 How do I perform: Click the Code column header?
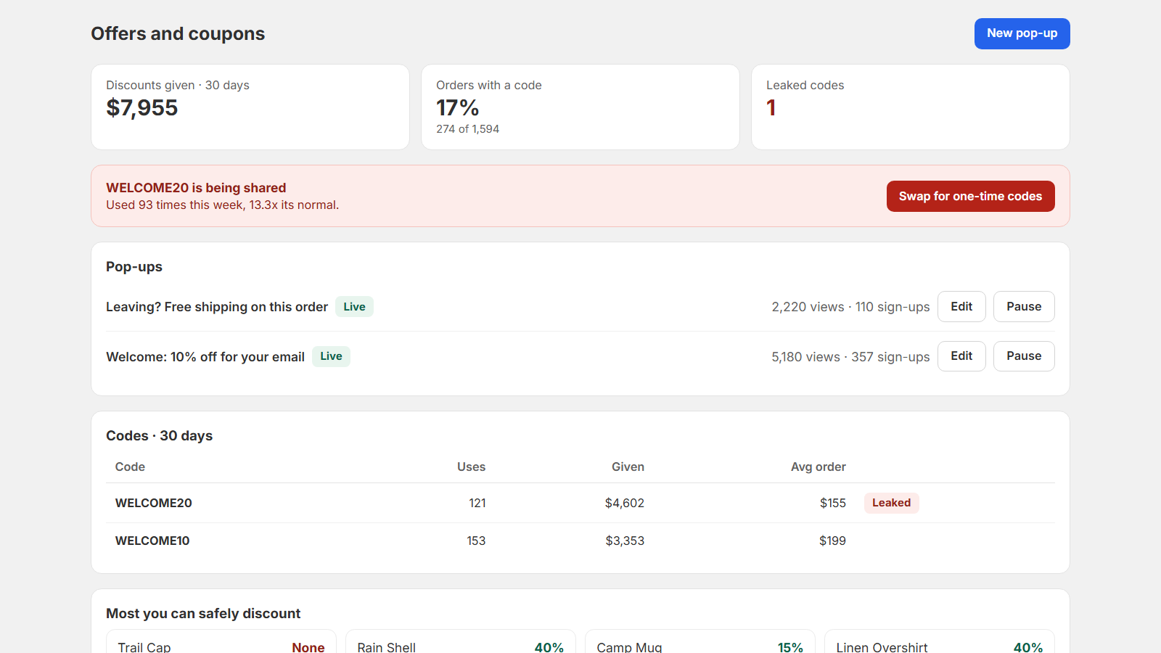[x=130, y=467]
